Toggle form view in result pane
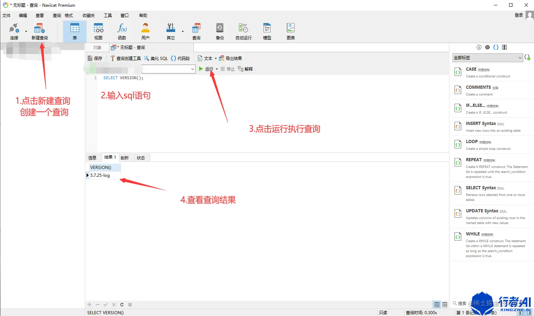Viewport: 534px width, 316px height. coord(445,304)
